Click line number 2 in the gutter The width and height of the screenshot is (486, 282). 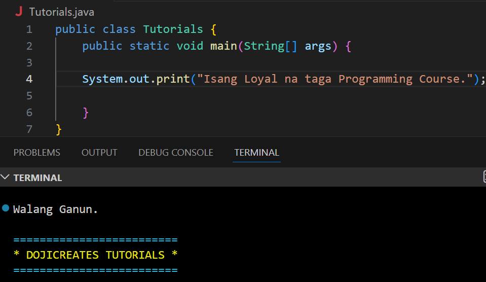pos(29,46)
